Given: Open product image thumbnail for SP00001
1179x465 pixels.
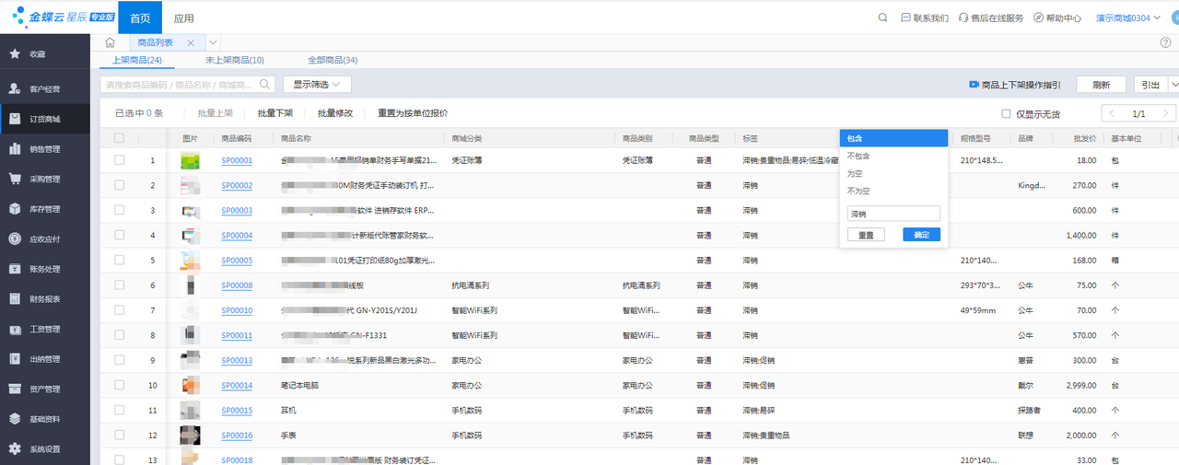Looking at the screenshot, I should click(191, 160).
